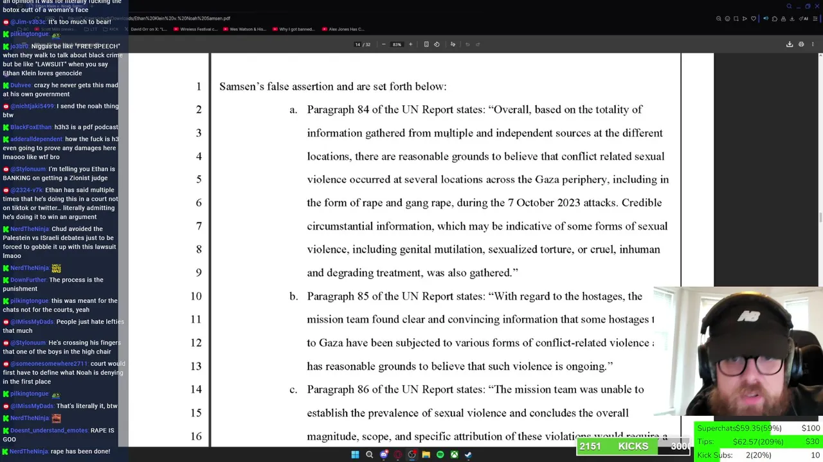Click the '2151 KICKS' goal progress bar
The width and height of the screenshot is (823, 462).
tap(635, 446)
